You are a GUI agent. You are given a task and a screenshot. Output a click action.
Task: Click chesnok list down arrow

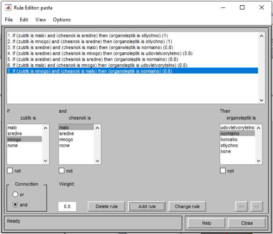pyautogui.click(x=97, y=161)
